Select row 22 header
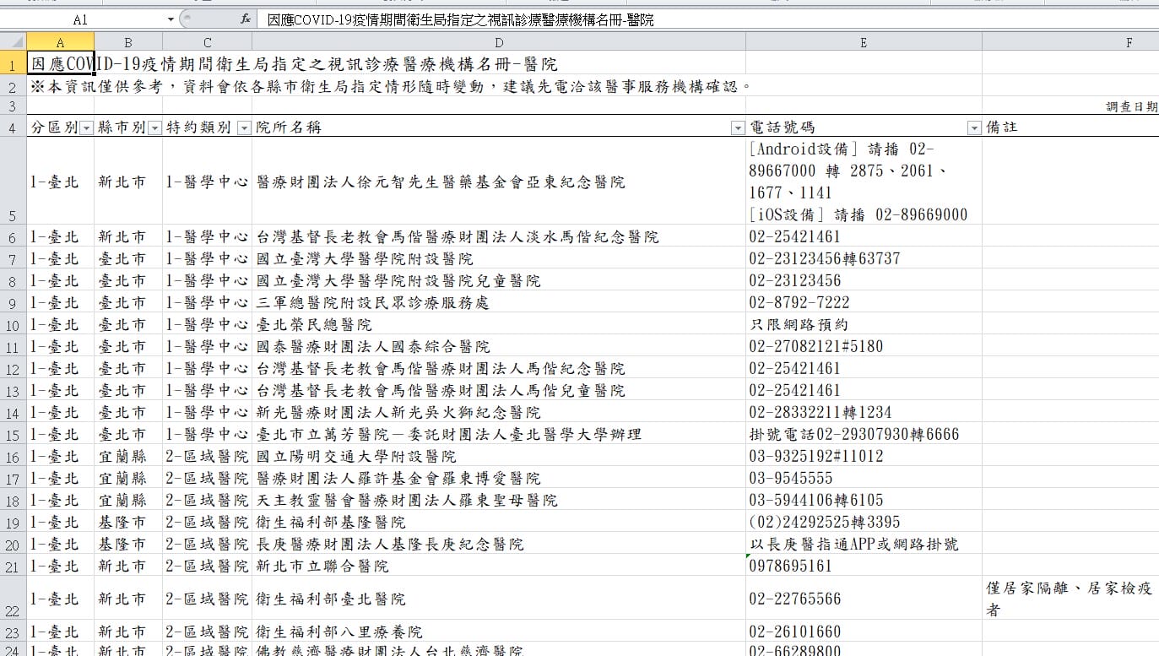Viewport: 1159px width, 656px height. point(13,599)
